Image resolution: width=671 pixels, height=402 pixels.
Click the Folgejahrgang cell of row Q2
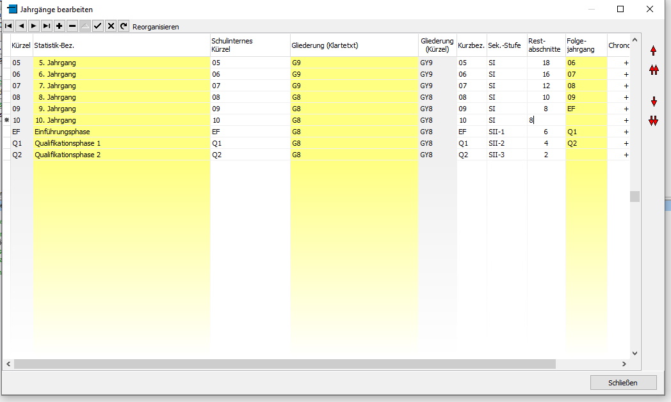(x=586, y=155)
